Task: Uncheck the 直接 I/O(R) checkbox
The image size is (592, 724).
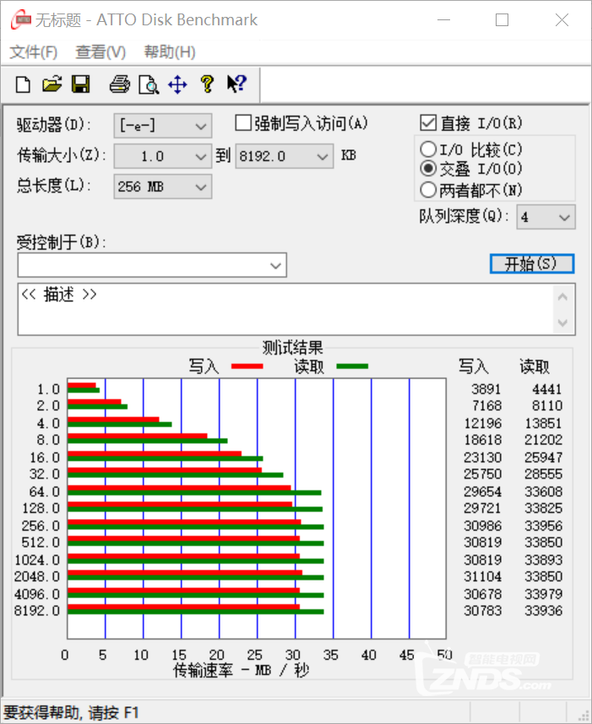Action: tap(428, 123)
